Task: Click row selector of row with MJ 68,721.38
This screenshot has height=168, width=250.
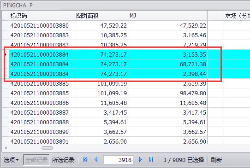Action: pos(6,64)
